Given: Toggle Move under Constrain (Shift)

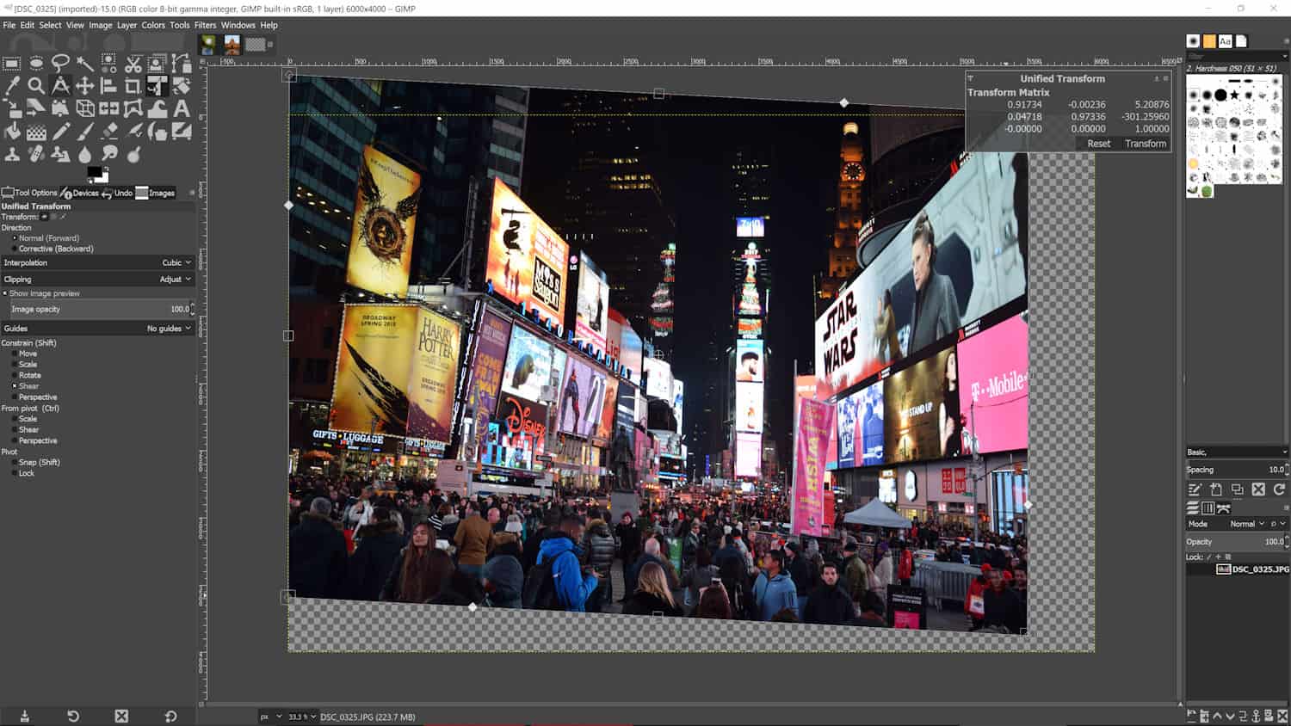Looking at the screenshot, I should coord(24,354).
